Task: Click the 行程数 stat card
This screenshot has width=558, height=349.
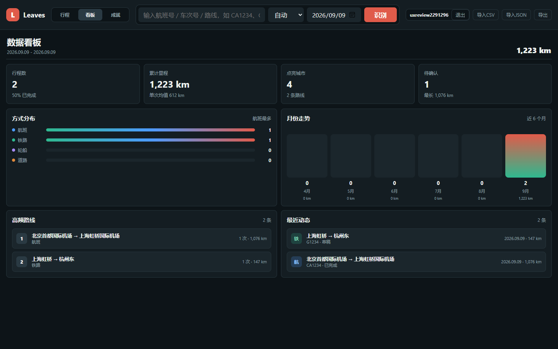Action: [73, 84]
